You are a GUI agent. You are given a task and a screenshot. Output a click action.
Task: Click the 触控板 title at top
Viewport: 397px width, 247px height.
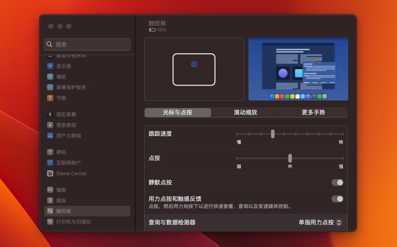pos(157,24)
